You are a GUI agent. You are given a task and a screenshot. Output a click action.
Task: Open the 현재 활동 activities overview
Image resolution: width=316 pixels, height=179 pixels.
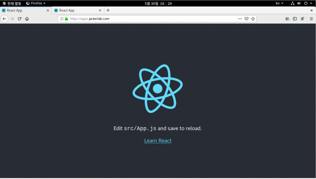12,3
